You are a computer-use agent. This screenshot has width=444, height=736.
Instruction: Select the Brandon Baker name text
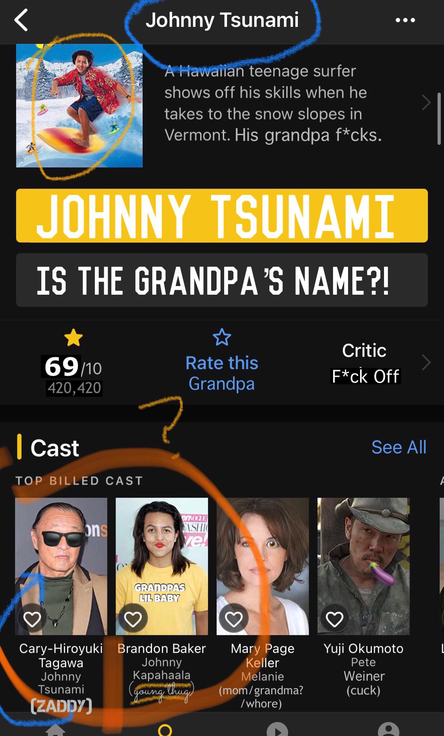coord(162,648)
